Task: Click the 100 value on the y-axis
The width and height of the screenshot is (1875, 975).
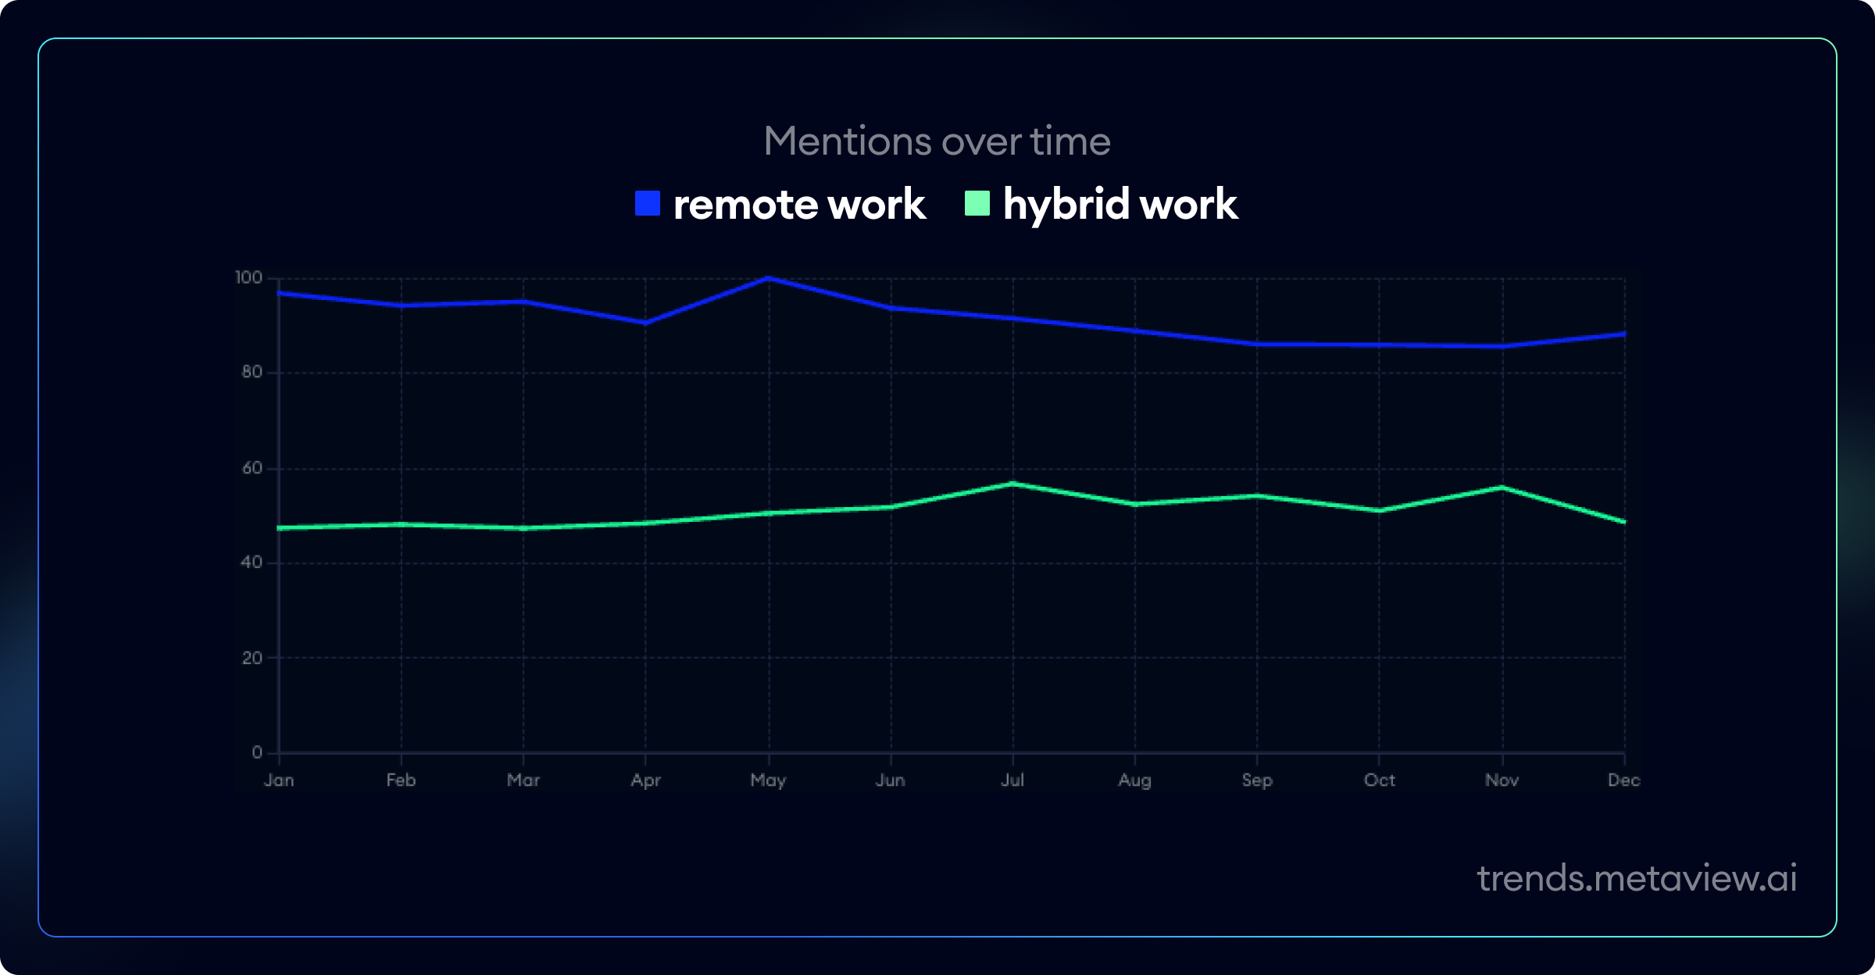Action: pos(248,277)
